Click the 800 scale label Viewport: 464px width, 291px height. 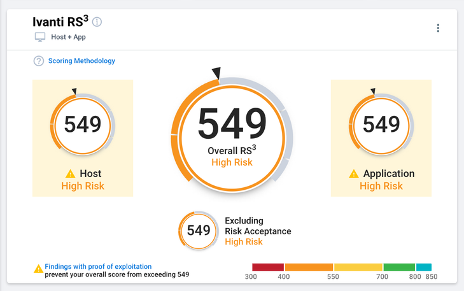pyautogui.click(x=415, y=277)
